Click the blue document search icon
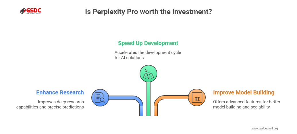 100,98
